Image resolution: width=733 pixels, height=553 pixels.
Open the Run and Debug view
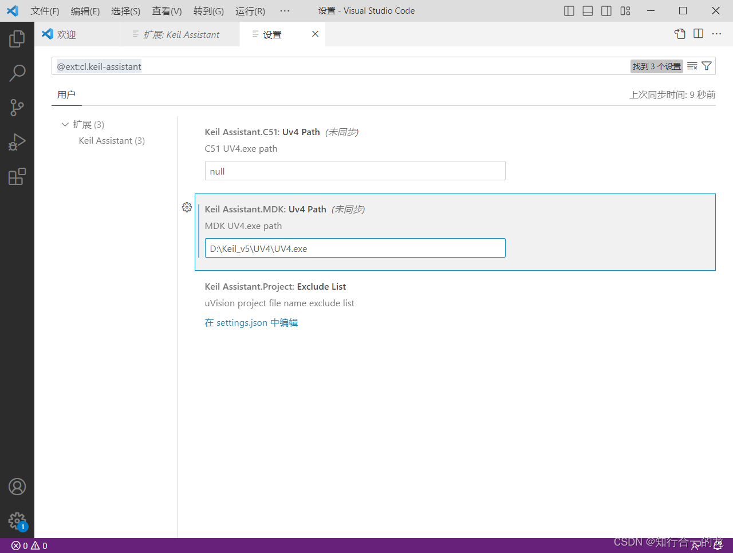coord(17,141)
